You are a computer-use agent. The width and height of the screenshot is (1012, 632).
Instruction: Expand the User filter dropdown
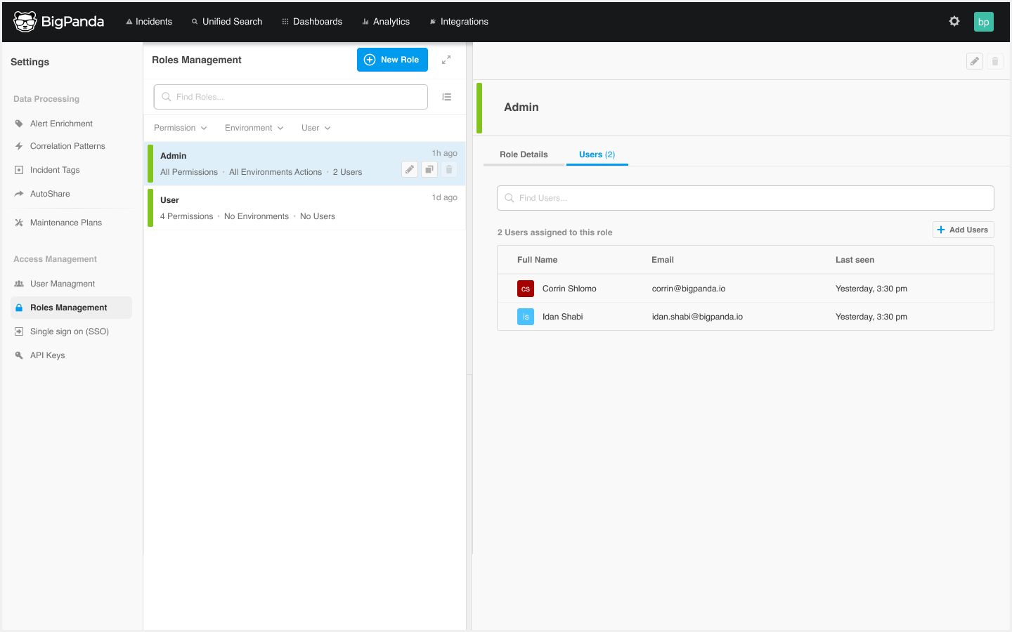click(x=315, y=127)
